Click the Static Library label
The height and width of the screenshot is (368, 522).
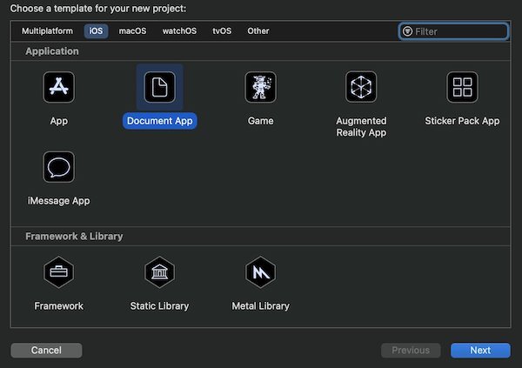click(159, 305)
